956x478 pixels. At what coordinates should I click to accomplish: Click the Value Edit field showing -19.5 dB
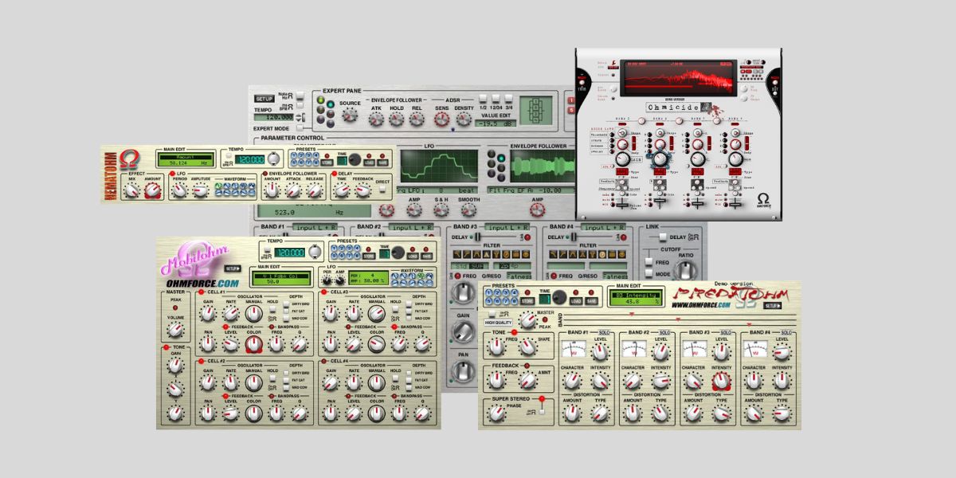494,123
